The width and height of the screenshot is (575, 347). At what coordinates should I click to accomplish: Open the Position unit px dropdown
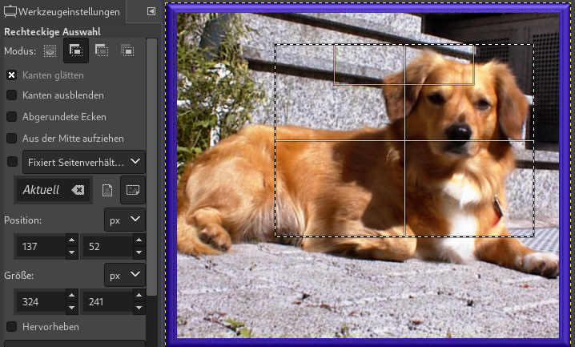125,219
